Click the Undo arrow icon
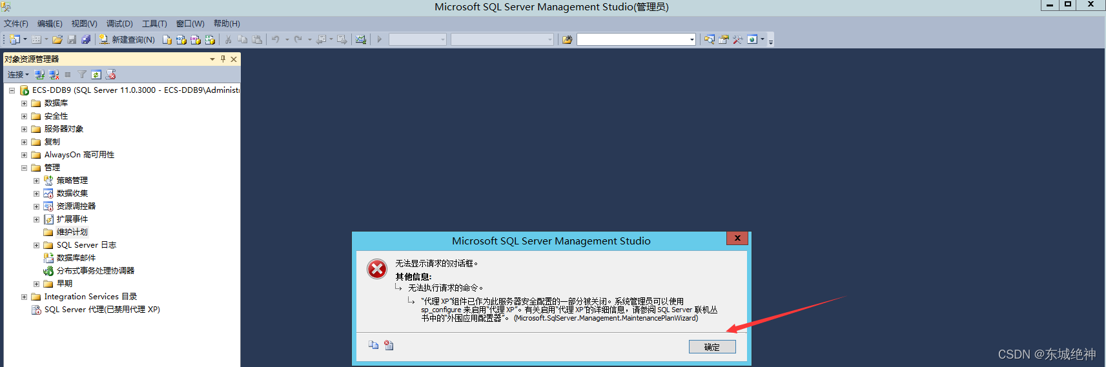1106x367 pixels. 276,39
